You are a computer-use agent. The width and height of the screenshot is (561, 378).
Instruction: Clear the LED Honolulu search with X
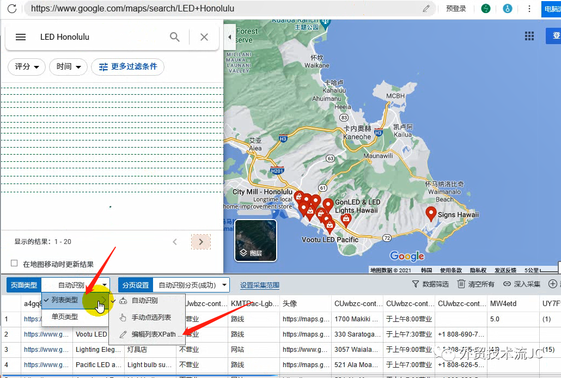pos(204,37)
